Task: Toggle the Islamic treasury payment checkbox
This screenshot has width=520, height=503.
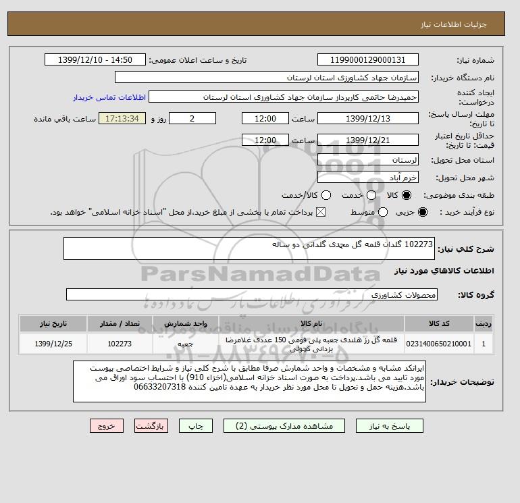Action: click(320, 212)
